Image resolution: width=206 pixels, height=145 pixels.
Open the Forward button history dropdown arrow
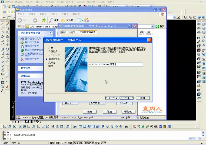[x=39, y=20]
